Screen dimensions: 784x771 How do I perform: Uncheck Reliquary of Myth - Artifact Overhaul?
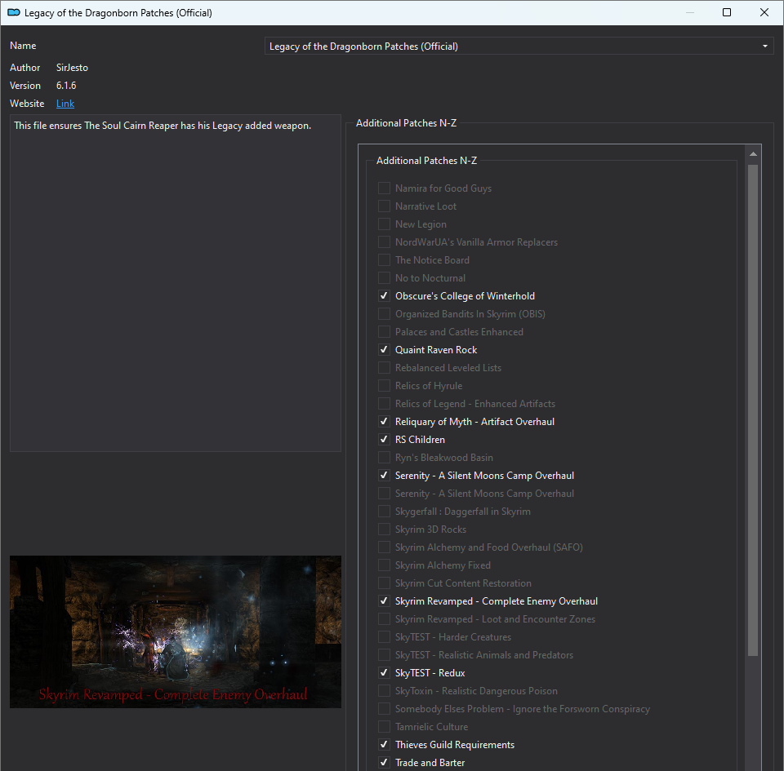[x=384, y=422]
